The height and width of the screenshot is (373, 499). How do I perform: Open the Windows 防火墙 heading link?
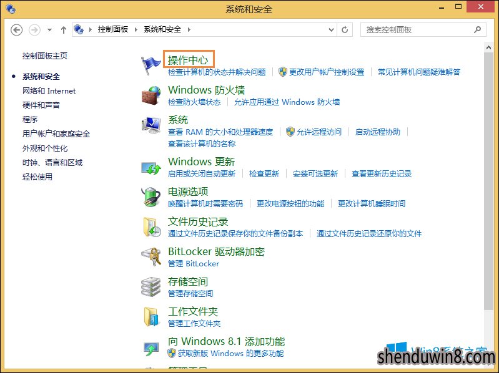[x=207, y=90]
